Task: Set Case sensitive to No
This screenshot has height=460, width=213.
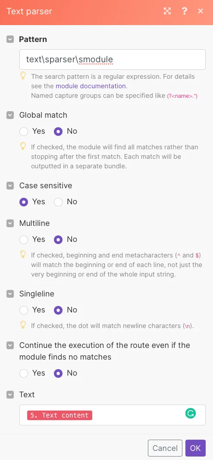Action: [58, 202]
